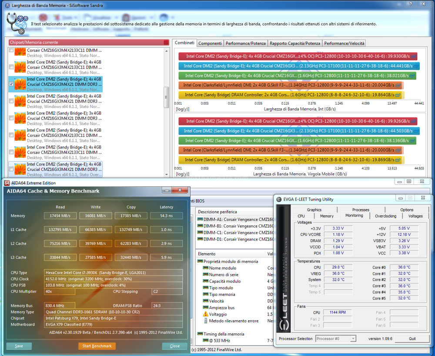Click Save in the AIDA64 benchmark dialog
The image size is (435, 356).
click(19, 346)
